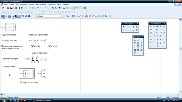Insert the derivative operator in Calculus palette
This screenshot has width=182, height=102.
click(135, 40)
